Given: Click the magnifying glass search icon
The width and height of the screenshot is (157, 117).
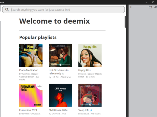Looking at the screenshot, I should click(x=7, y=10).
